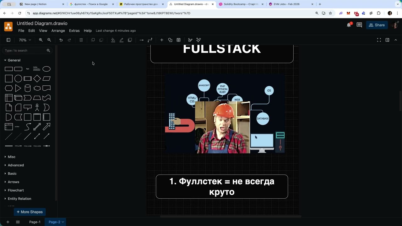Select the freehand drawing tool icon
The width and height of the screenshot is (402, 226).
190,40
